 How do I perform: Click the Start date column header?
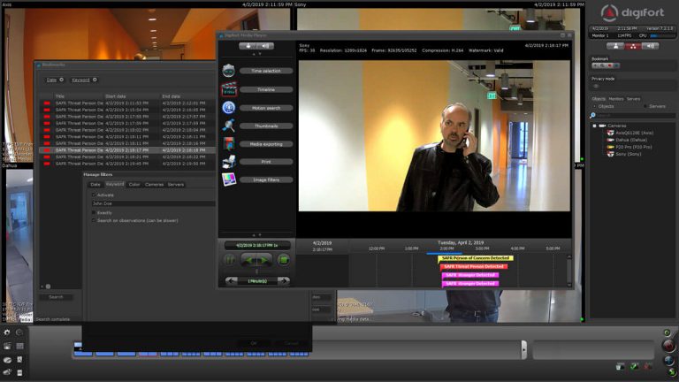[x=115, y=96]
